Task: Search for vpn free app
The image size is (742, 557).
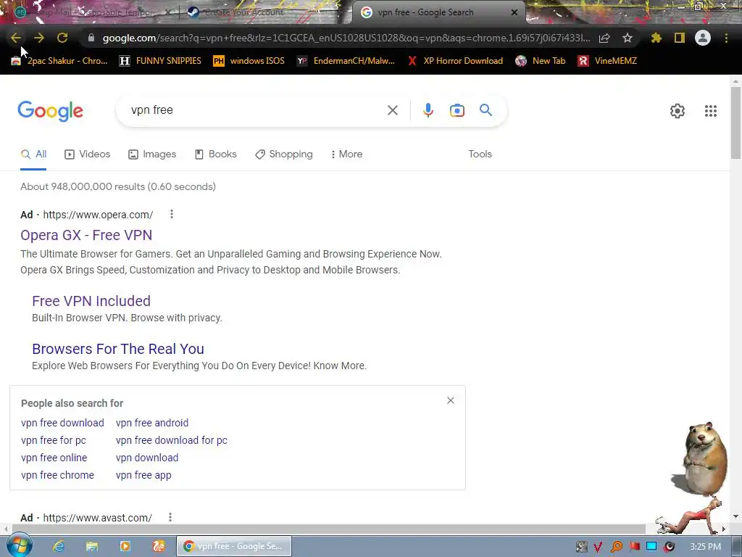Action: click(x=143, y=475)
